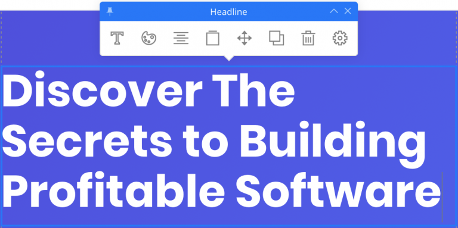The image size is (458, 228).
Task: Open the text alignment options
Action: point(181,38)
